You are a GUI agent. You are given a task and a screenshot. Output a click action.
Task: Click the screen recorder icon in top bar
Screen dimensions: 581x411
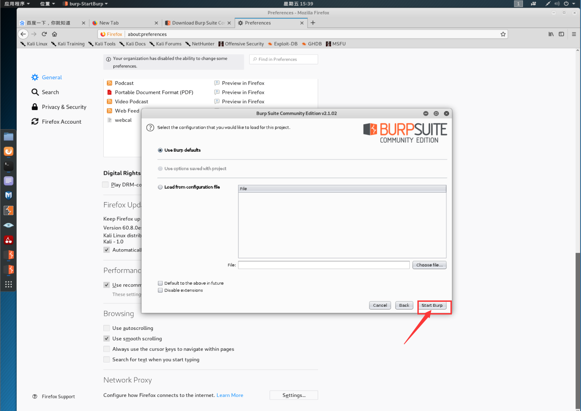533,4
